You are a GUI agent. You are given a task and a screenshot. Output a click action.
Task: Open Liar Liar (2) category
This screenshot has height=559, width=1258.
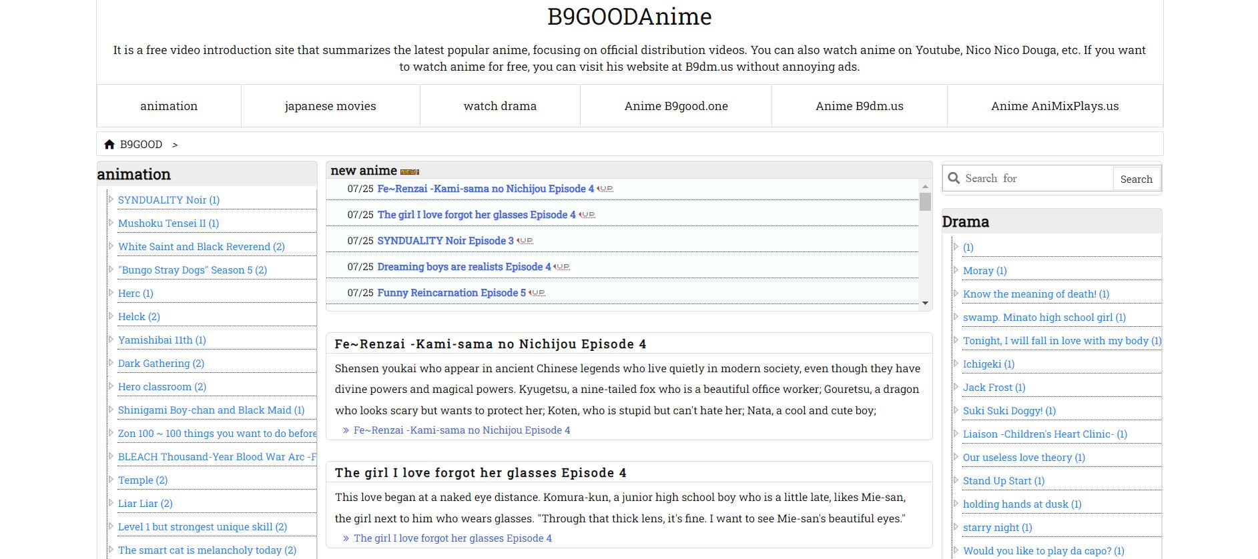click(x=145, y=503)
